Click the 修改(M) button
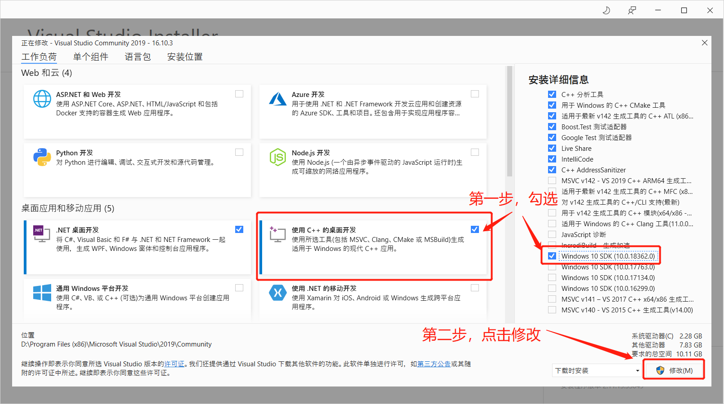Viewport: 724px width, 404px height. (673, 370)
